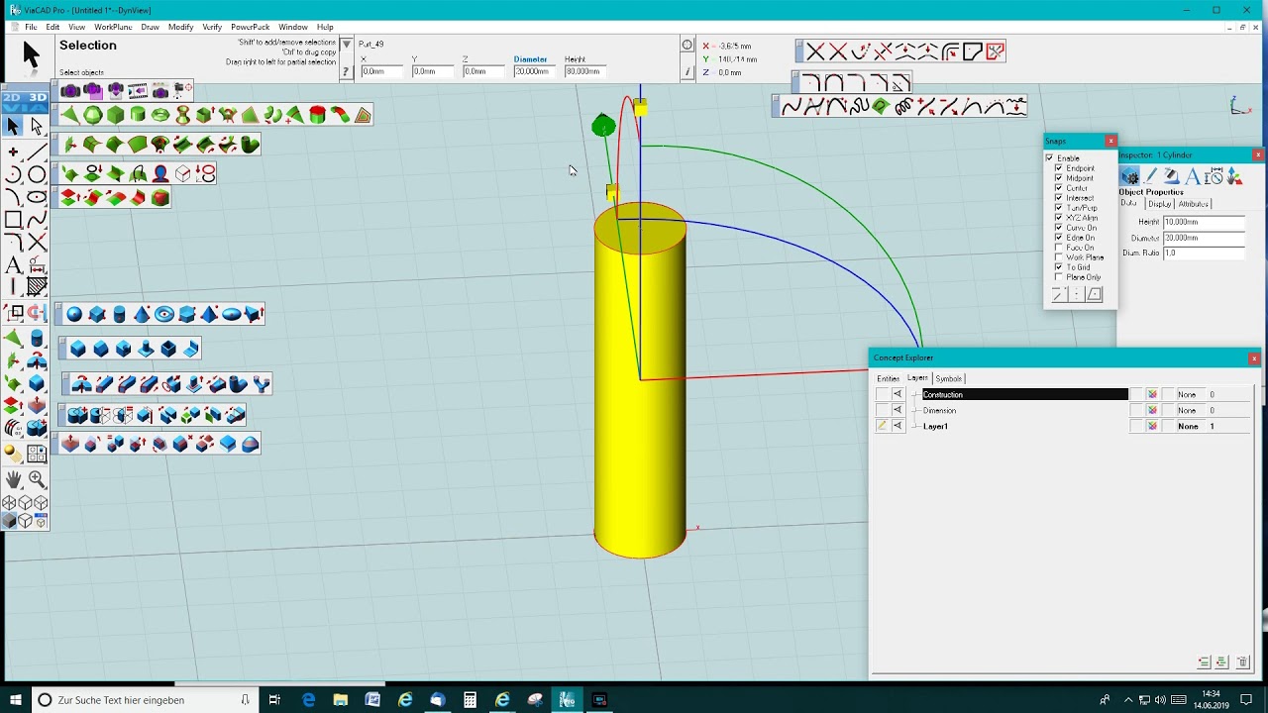
Task: Open the Windows Start button
Action: tap(16, 700)
